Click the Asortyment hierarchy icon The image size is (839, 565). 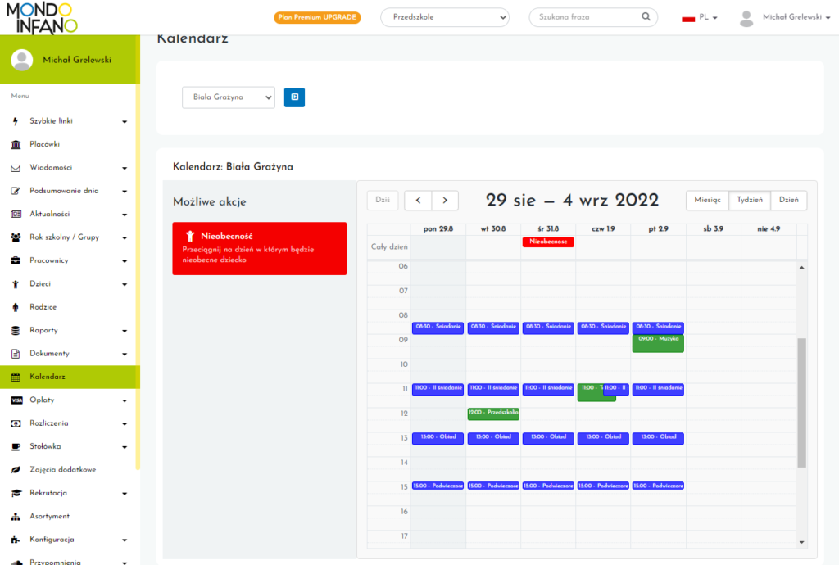click(x=16, y=517)
